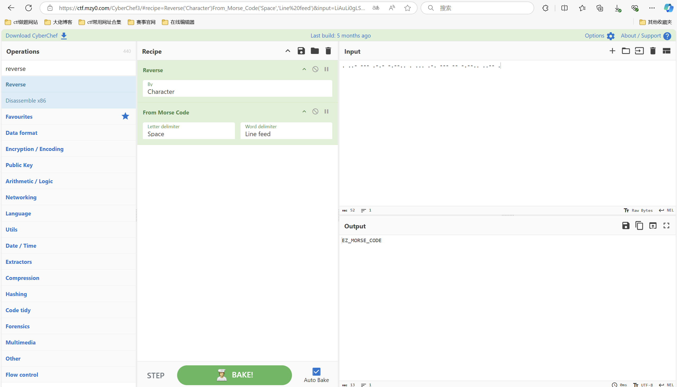Expand Encryption / Encoding category
Image resolution: width=677 pixels, height=387 pixels.
pyautogui.click(x=69, y=149)
